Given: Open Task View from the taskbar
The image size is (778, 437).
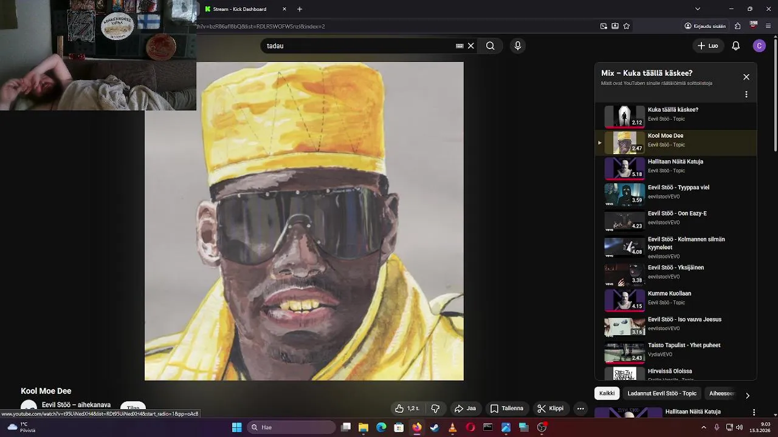Looking at the screenshot, I should pos(346,427).
